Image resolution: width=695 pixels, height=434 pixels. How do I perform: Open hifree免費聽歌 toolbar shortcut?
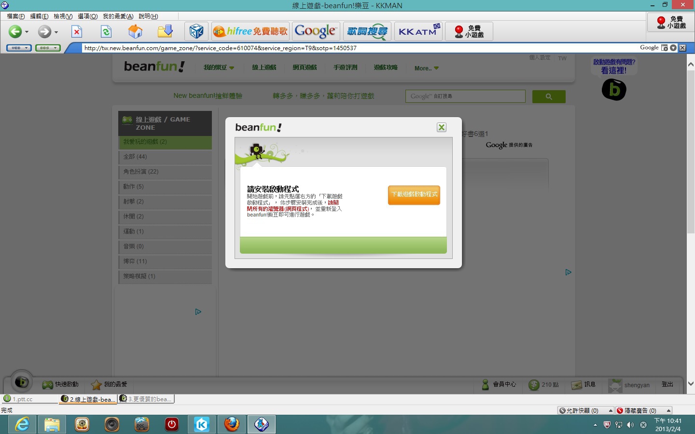pos(250,32)
